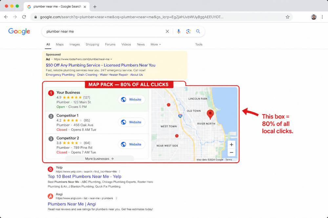Open a new tab with the plus icon

click(x=95, y=7)
